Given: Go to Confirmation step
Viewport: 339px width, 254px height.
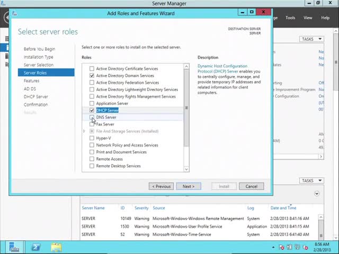Looking at the screenshot, I should [35, 105].
